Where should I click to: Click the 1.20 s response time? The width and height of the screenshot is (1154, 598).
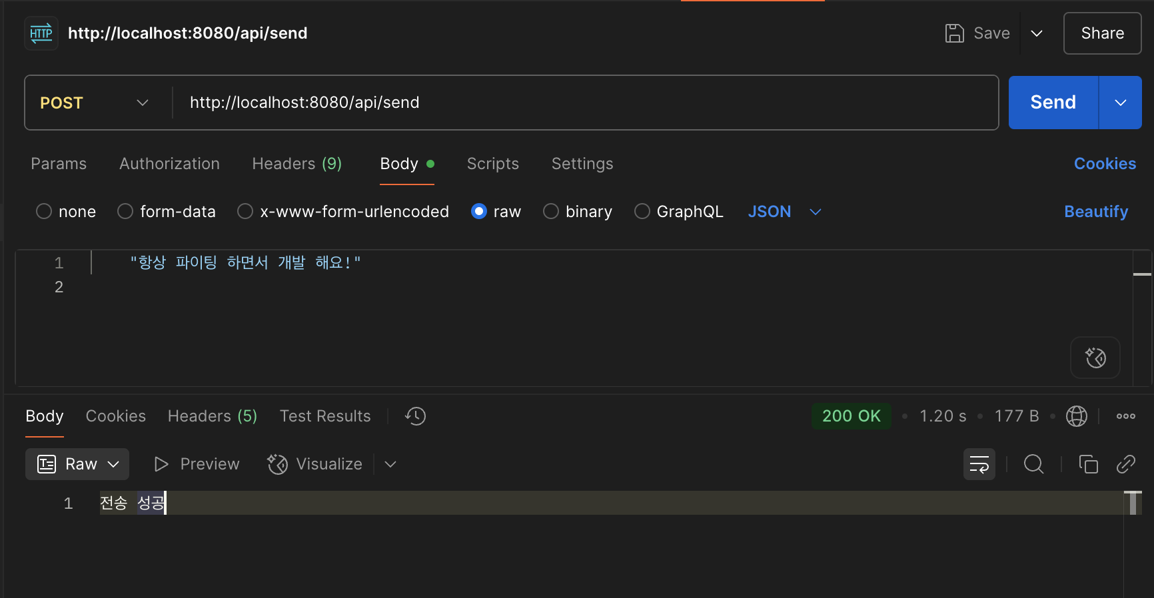[943, 416]
